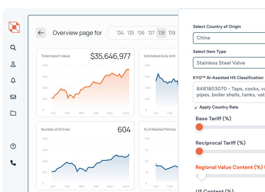Image resolution: width=265 pixels, height=192 pixels.
Task: Click the Base Tariff (%) label
Action: (x=213, y=119)
